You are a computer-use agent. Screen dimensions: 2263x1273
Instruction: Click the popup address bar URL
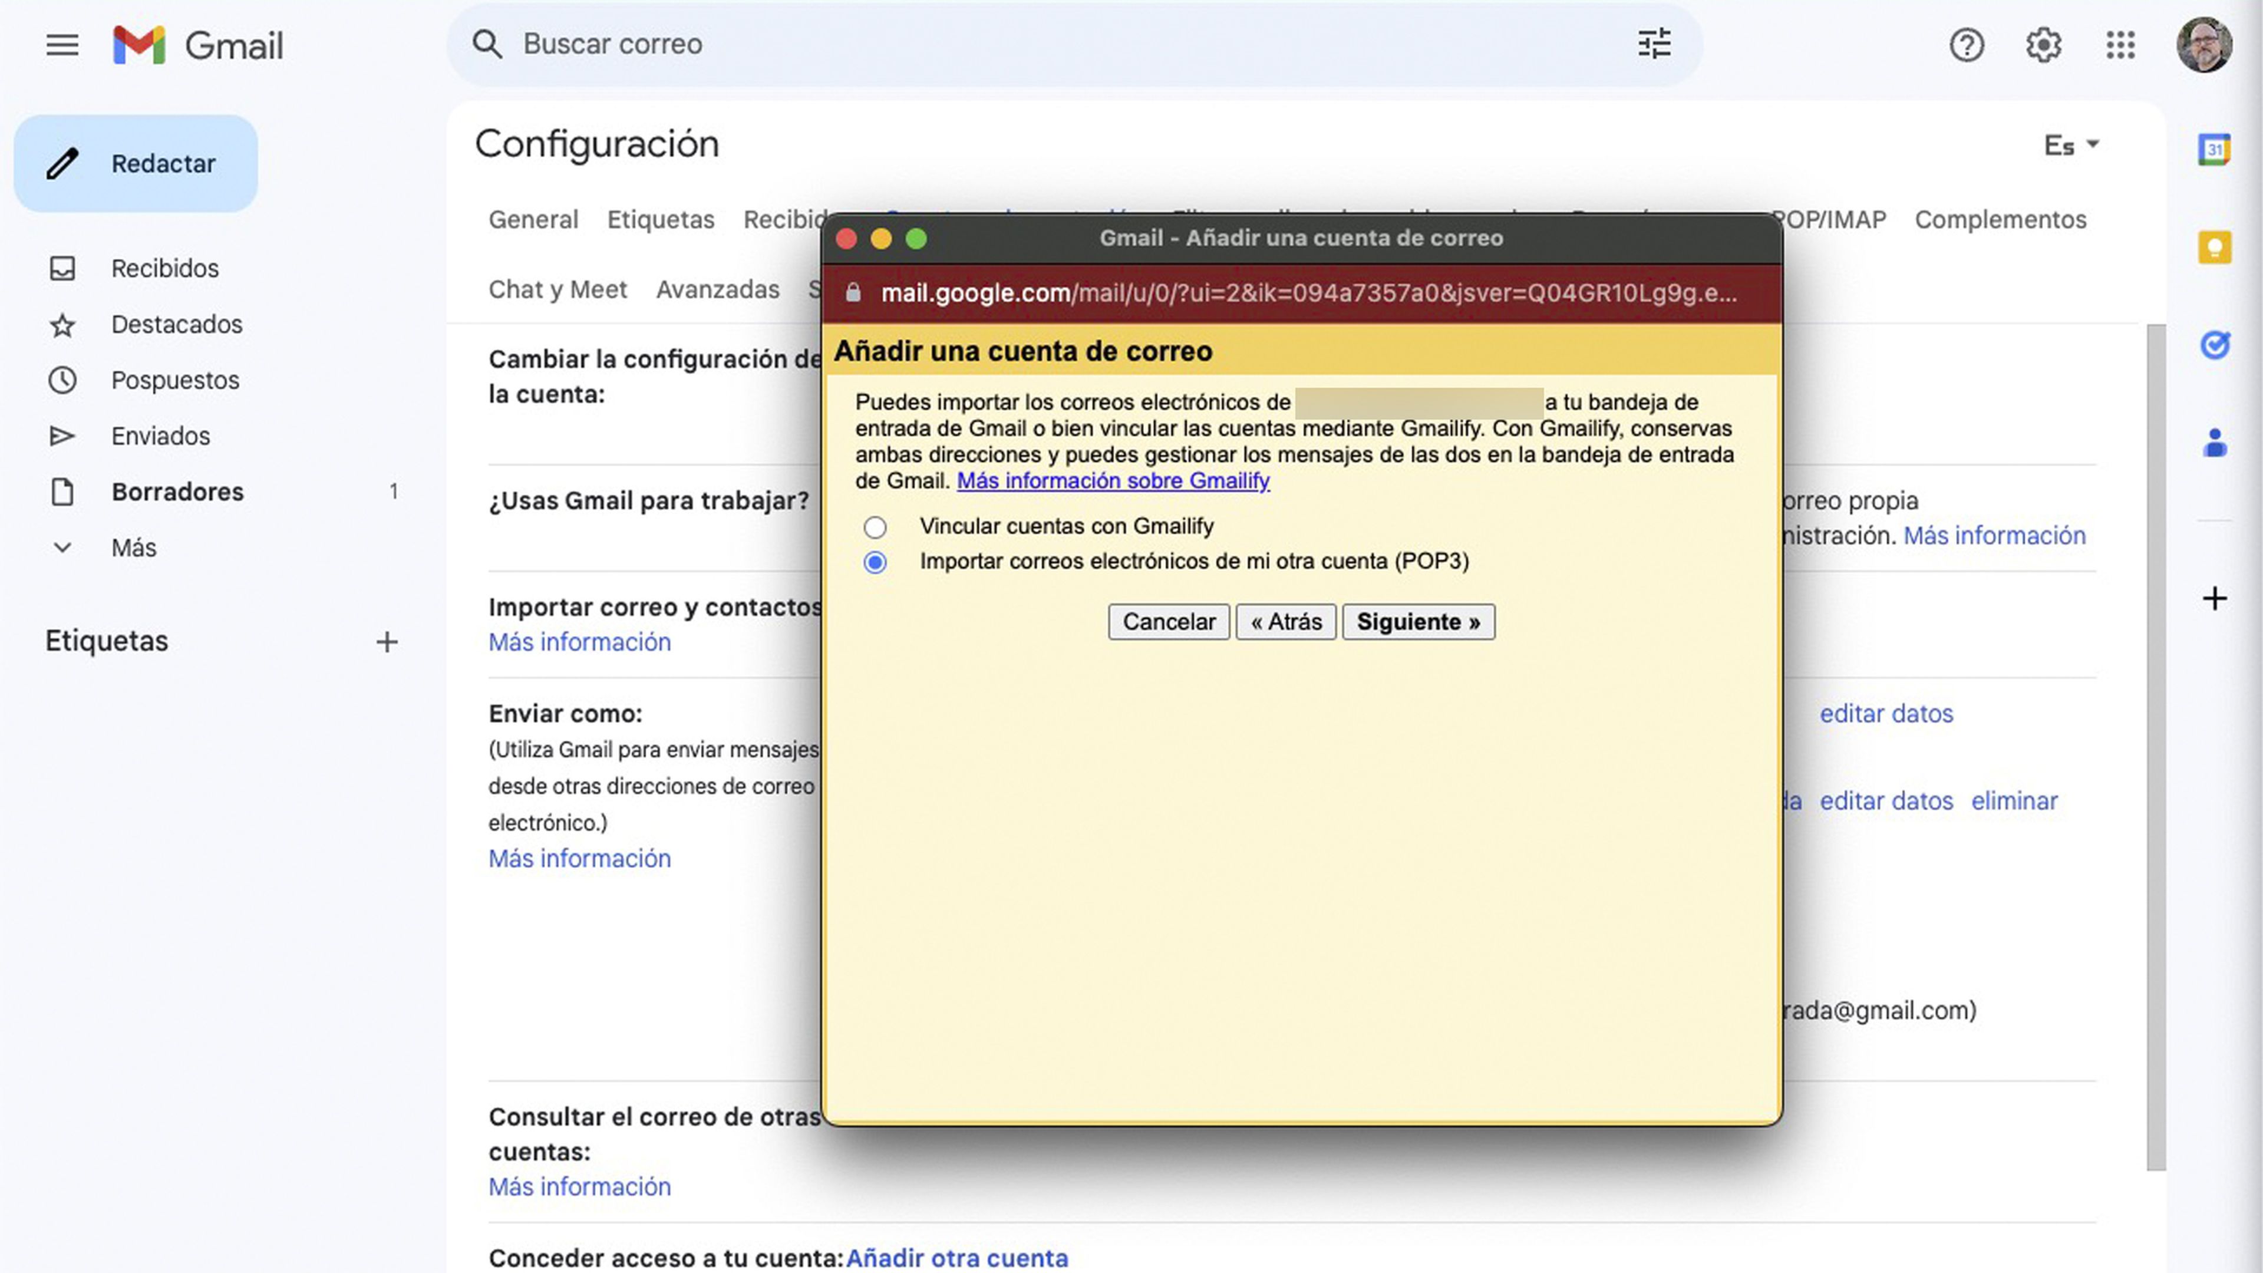1308,293
